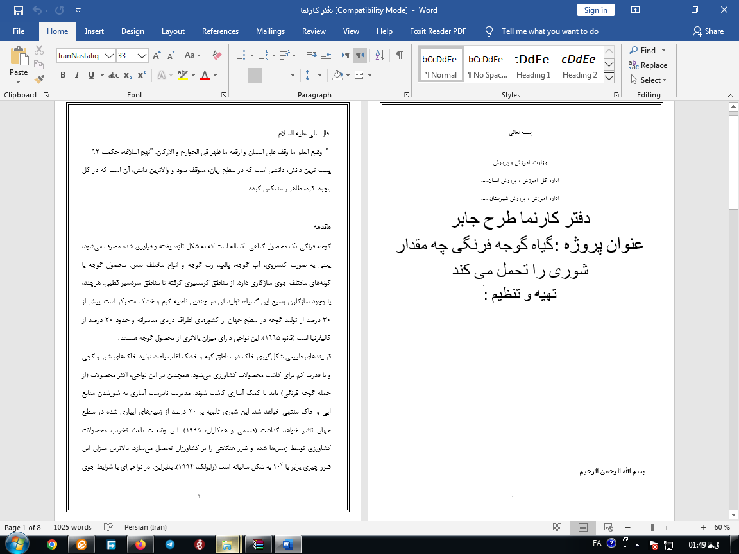Click the Sign in button
Image resolution: width=739 pixels, height=554 pixels.
point(595,10)
